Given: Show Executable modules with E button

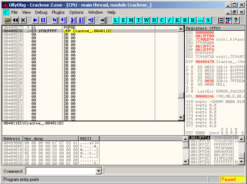Looking at the screenshot, I should [x=123, y=20].
